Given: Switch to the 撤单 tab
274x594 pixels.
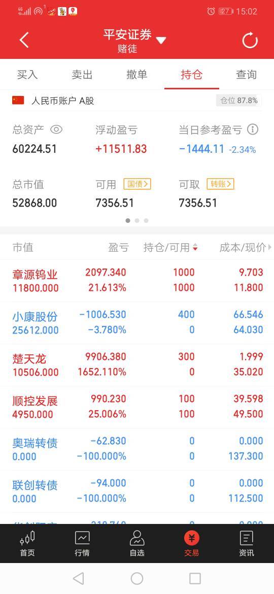Looking at the screenshot, I should [136, 75].
